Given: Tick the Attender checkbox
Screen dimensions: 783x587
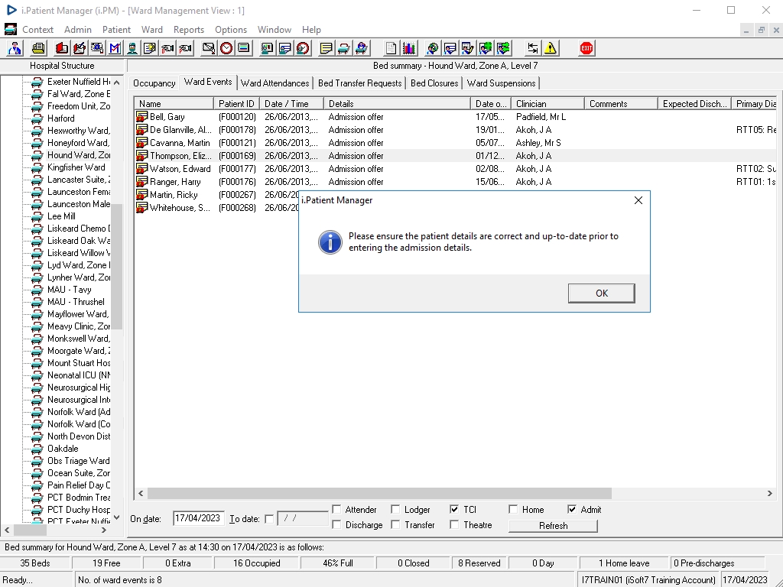Looking at the screenshot, I should (x=336, y=509).
